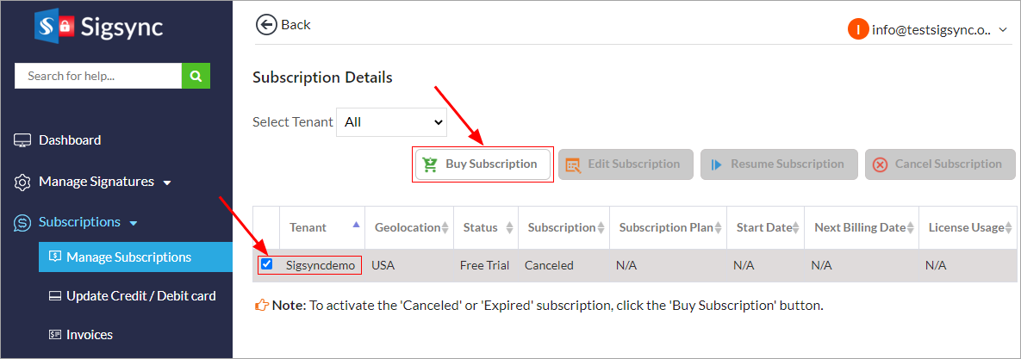Collapse the Subscriptions menu arrow
1021x359 pixels.
coord(134,224)
